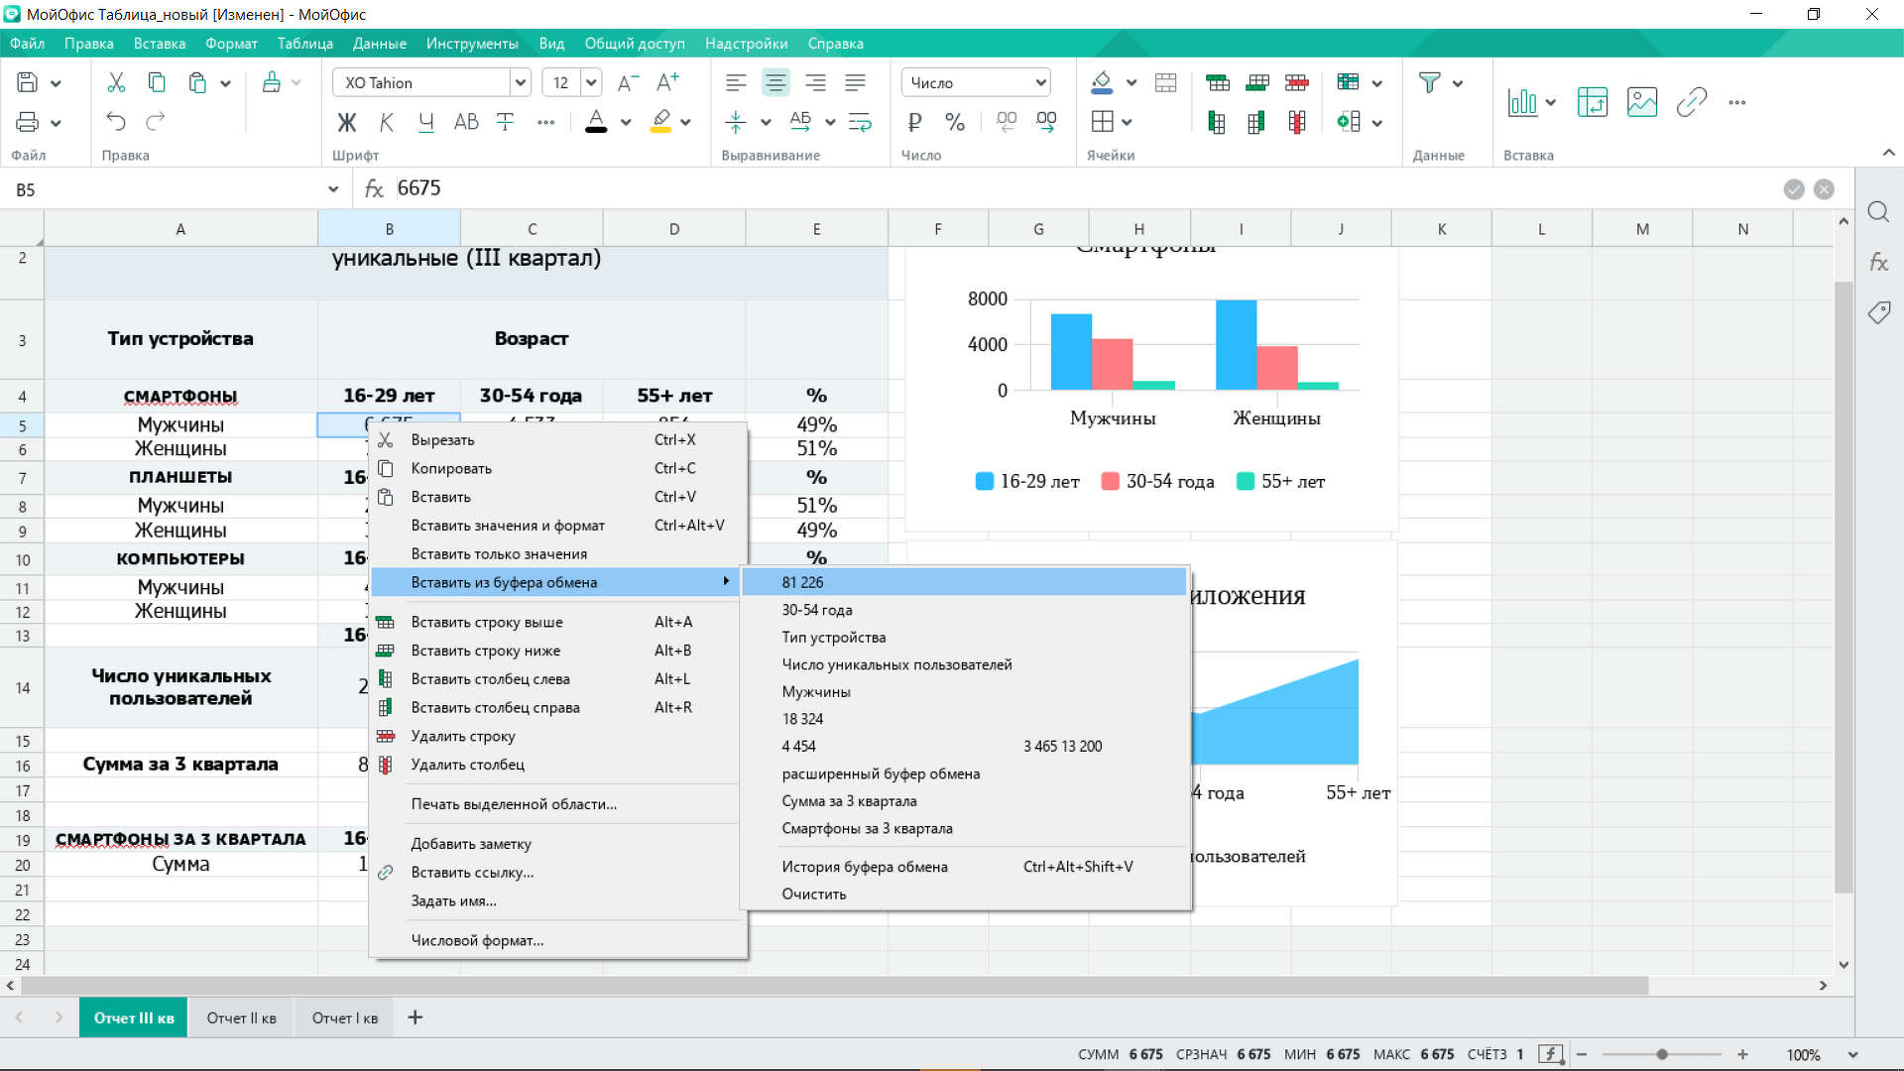Paste clipboard entry Тип устройства
The height and width of the screenshot is (1071, 1904).
point(964,638)
